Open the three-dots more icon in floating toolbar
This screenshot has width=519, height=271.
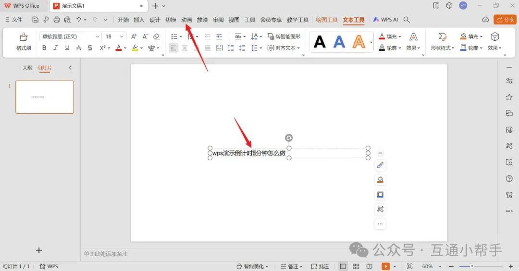point(380,224)
